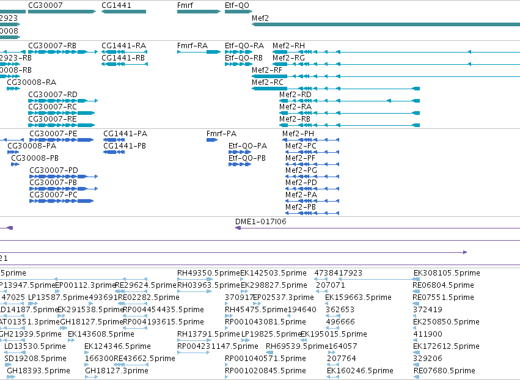Click the Etf-QO gene label
The width and height of the screenshot is (520, 380).
237,5
